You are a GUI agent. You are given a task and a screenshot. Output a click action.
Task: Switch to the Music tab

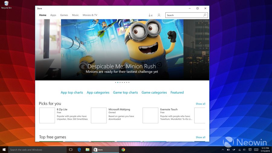75,15
